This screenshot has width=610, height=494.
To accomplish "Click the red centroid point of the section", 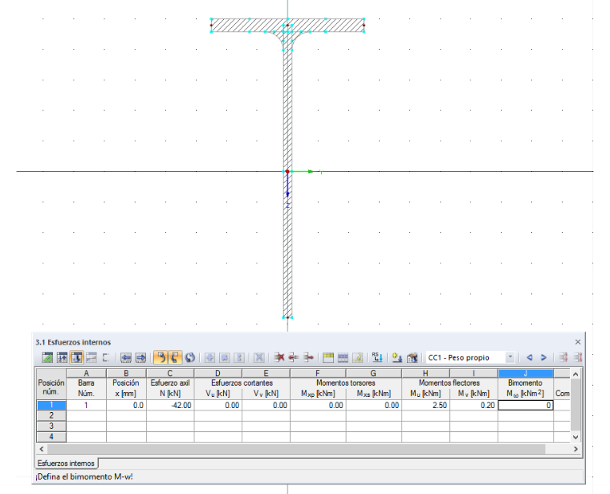I will [x=287, y=171].
